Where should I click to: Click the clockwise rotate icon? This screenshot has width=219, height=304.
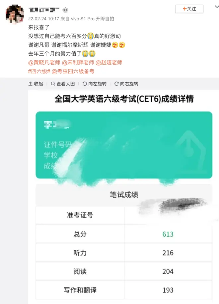coord(116,84)
